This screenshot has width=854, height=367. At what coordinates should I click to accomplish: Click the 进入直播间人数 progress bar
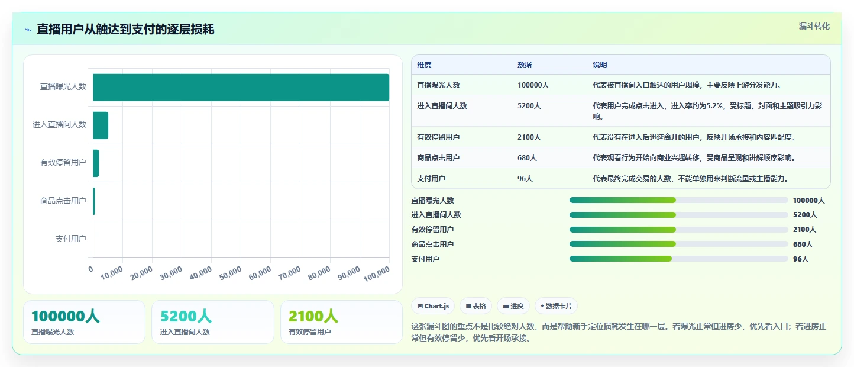[679, 215]
